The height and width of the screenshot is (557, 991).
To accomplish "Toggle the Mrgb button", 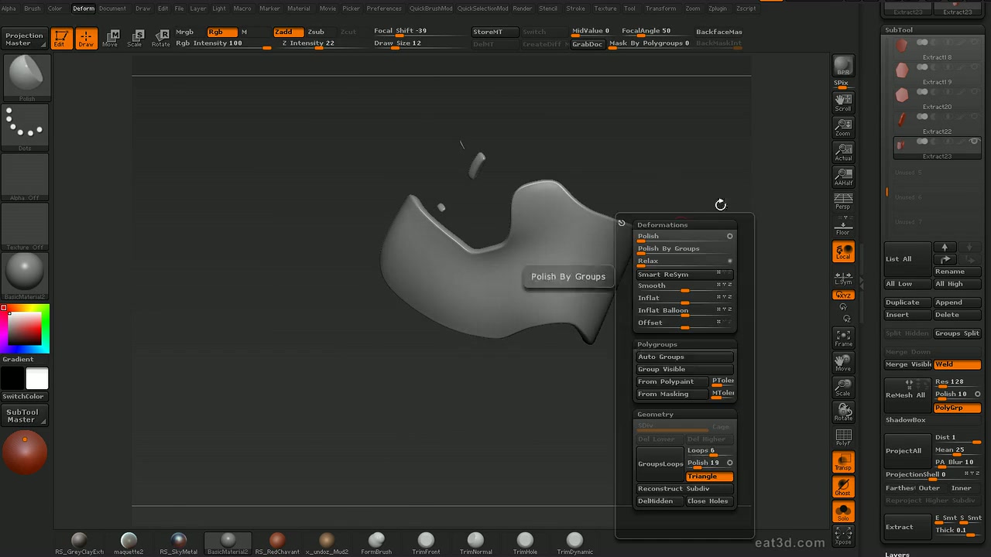I will coord(185,32).
